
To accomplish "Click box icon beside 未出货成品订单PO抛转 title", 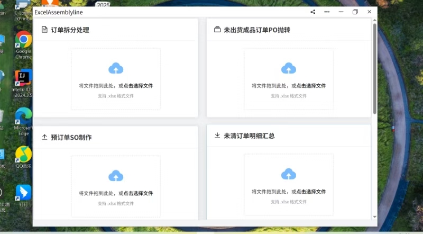I will (x=217, y=30).
